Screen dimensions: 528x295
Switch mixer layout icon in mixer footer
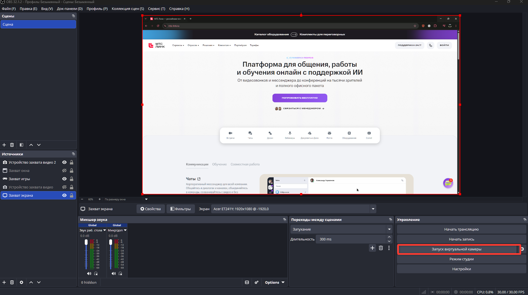coord(247,282)
